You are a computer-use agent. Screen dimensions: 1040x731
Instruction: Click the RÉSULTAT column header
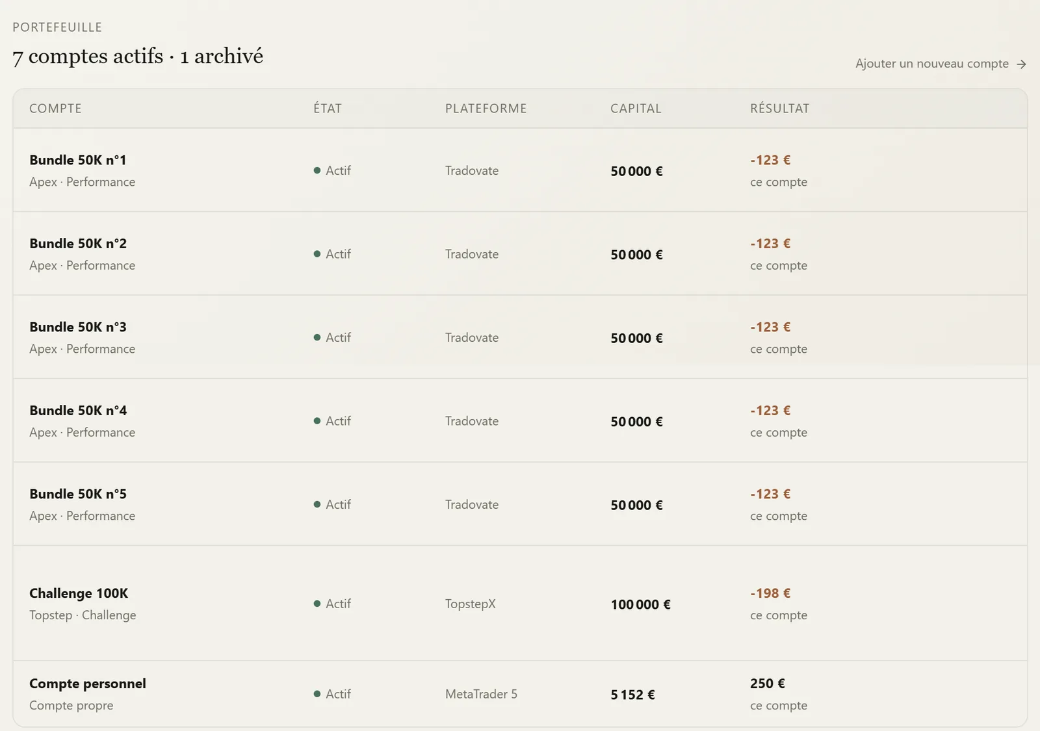pyautogui.click(x=779, y=109)
